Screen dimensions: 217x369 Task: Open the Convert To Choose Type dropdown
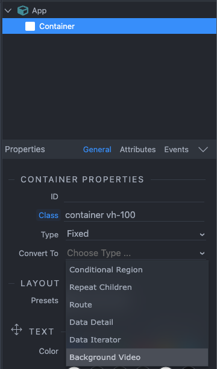tap(136, 253)
